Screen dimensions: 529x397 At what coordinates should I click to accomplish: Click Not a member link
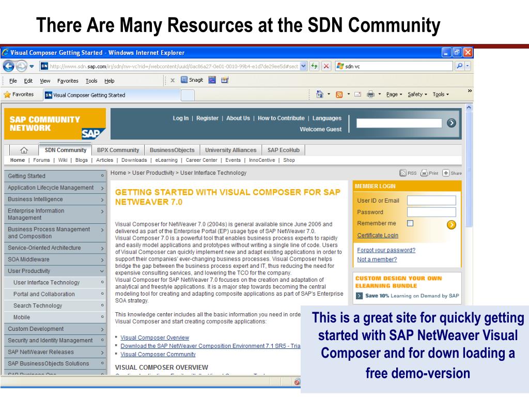(377, 259)
